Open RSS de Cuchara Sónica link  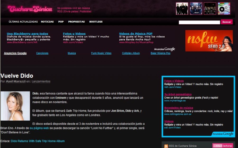click(x=183, y=146)
